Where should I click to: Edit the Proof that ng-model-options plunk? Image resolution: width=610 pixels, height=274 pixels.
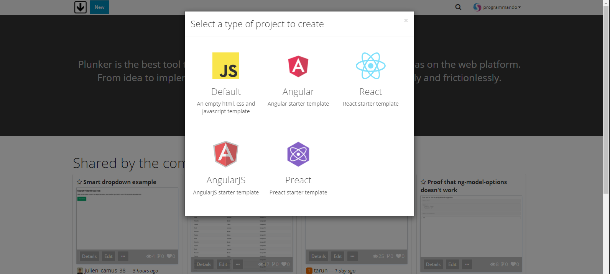452,264
